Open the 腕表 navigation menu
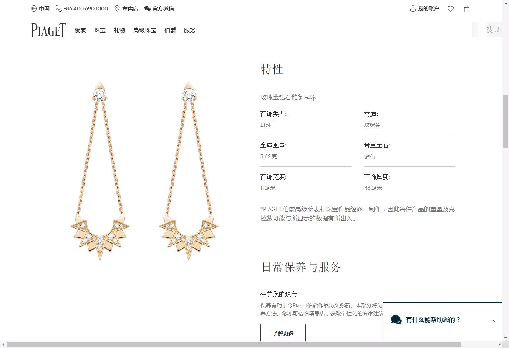The width and height of the screenshot is (509, 348). (80, 30)
